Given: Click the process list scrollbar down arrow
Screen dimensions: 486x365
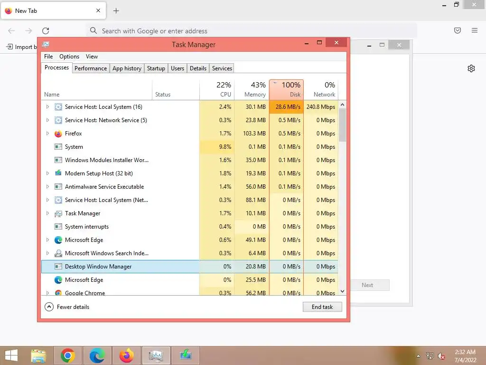Looking at the screenshot, I should (x=342, y=291).
